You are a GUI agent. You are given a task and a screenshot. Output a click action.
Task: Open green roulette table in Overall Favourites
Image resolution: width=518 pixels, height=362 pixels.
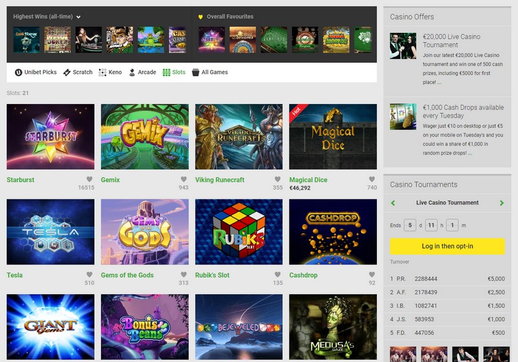click(274, 40)
